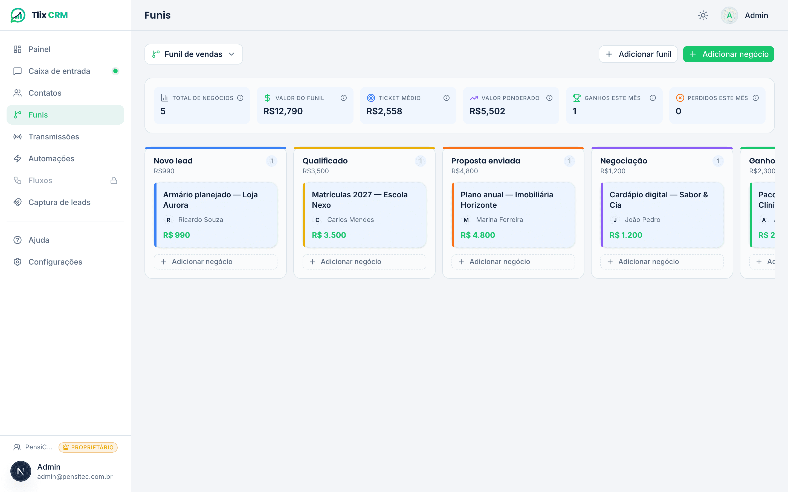Click the PROPRIETÁRIO owner badge
Screen dimensions: 788x492
88,447
